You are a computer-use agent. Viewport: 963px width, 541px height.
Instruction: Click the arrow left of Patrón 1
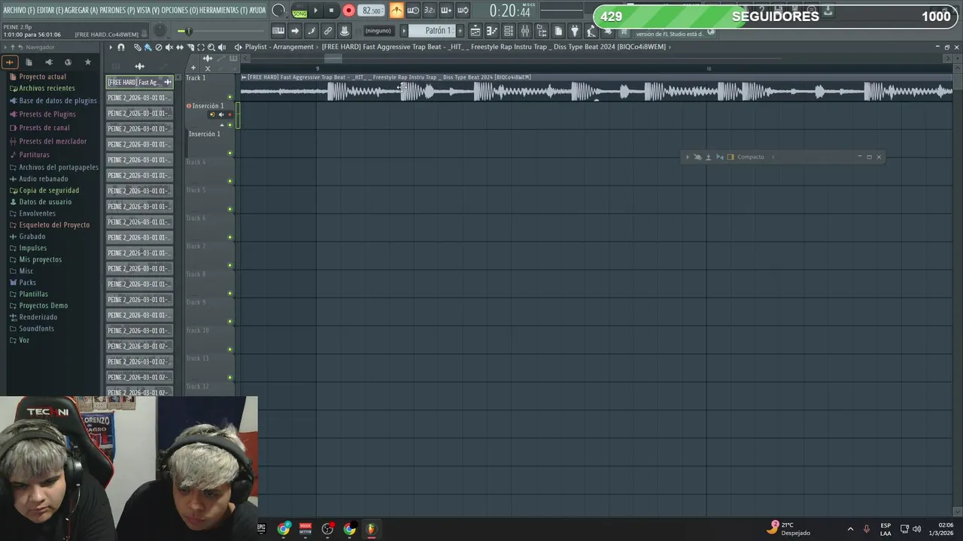tap(404, 31)
